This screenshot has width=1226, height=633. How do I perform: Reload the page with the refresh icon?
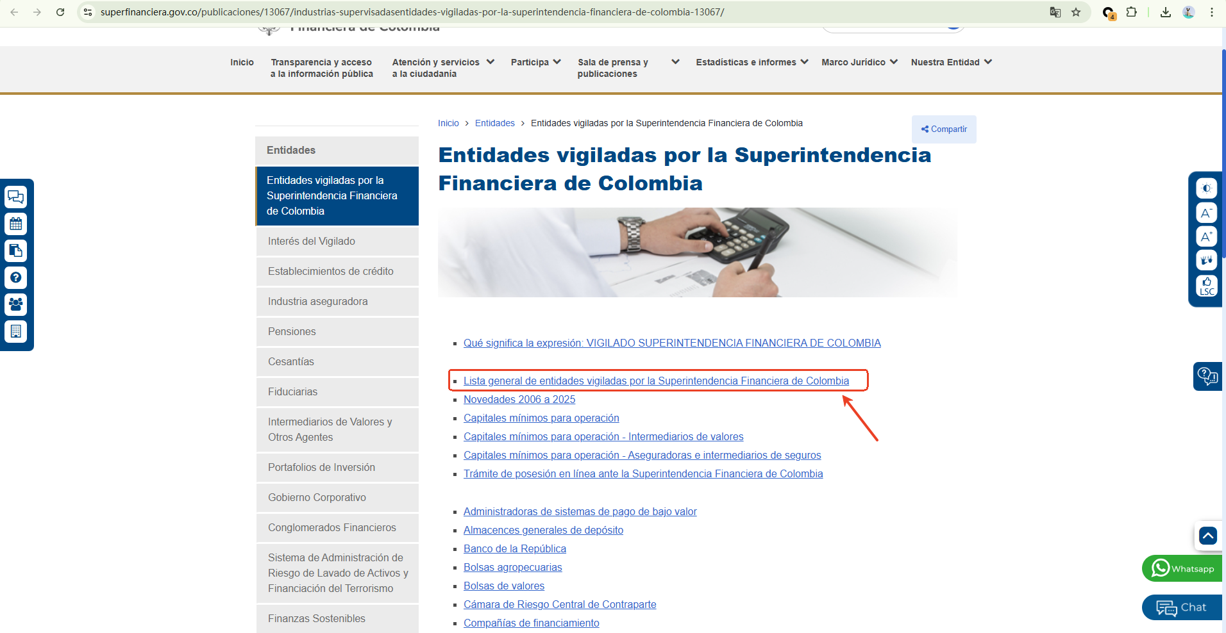click(60, 12)
